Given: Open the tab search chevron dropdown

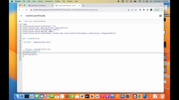Looking at the screenshot, I should pos(161,6).
